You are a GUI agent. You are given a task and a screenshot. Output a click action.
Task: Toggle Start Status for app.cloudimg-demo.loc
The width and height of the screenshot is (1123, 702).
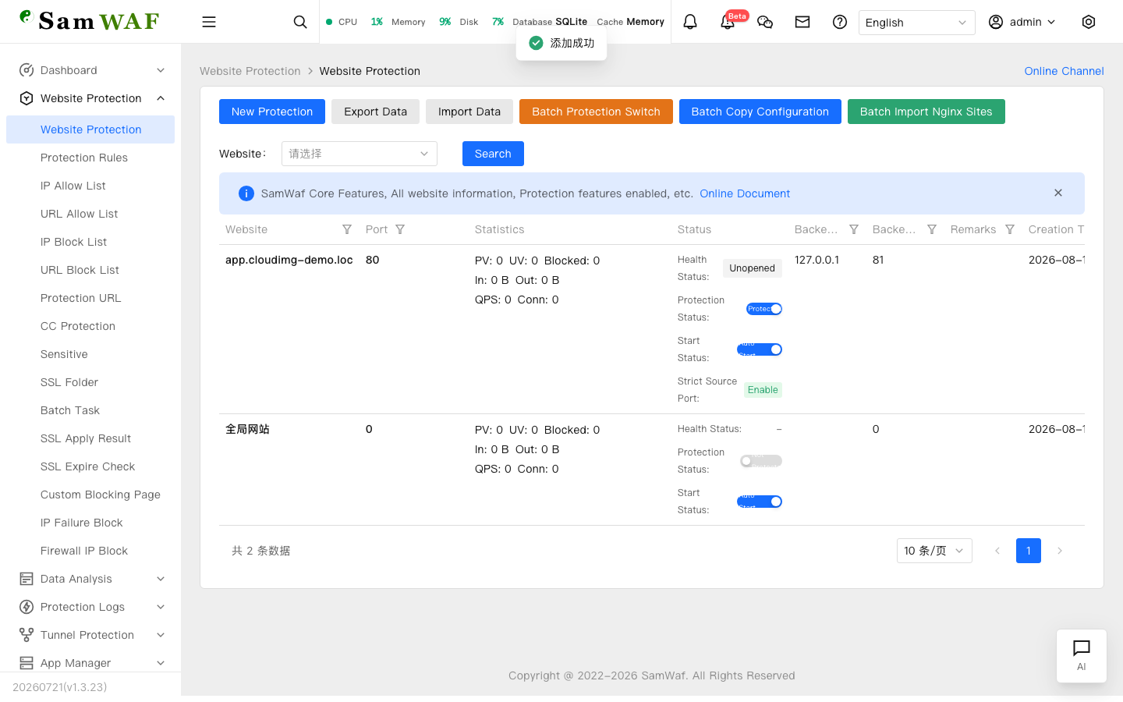point(760,349)
